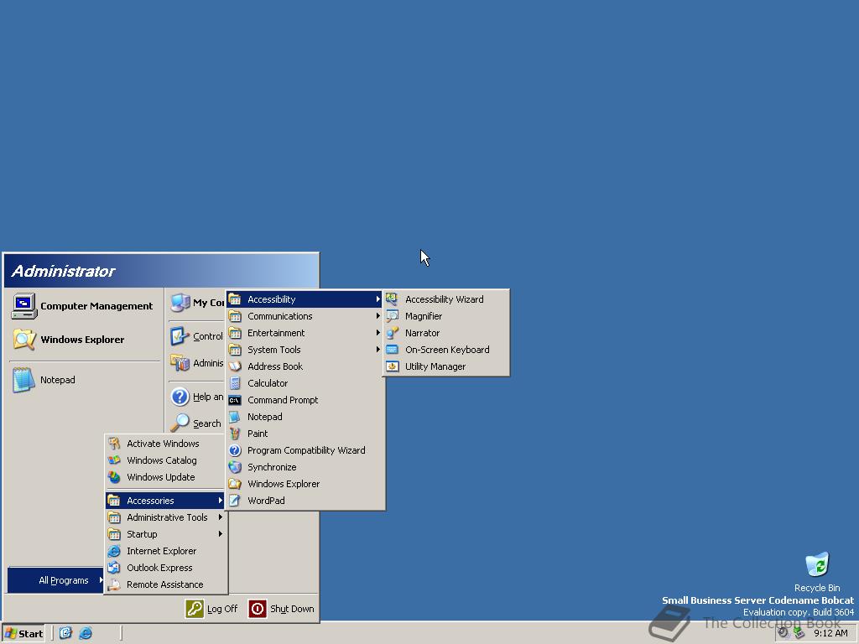
Task: Launch WordPad
Action: point(305,501)
